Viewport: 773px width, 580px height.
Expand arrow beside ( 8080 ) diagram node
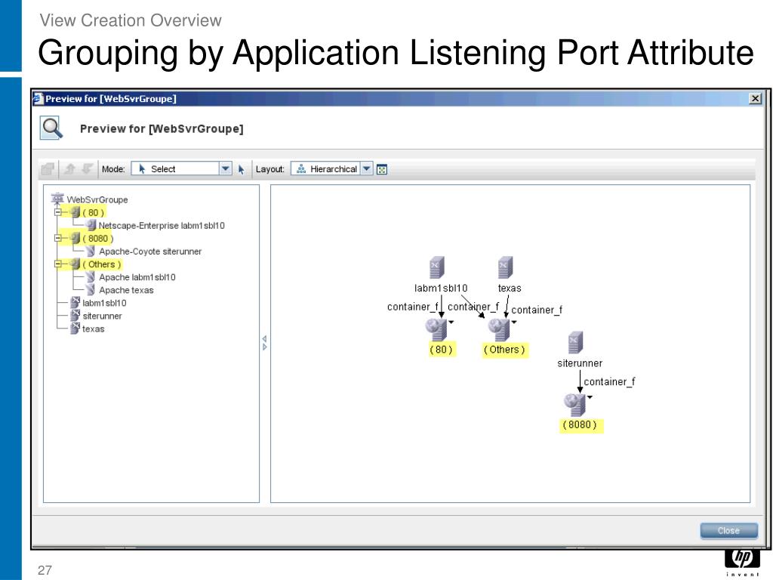click(x=590, y=397)
